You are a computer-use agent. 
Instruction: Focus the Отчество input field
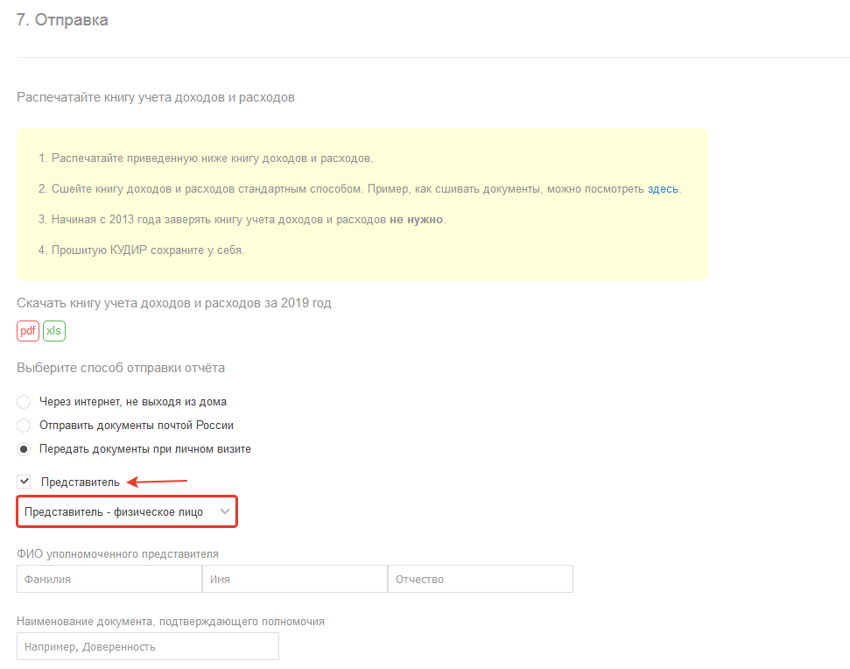[480, 580]
